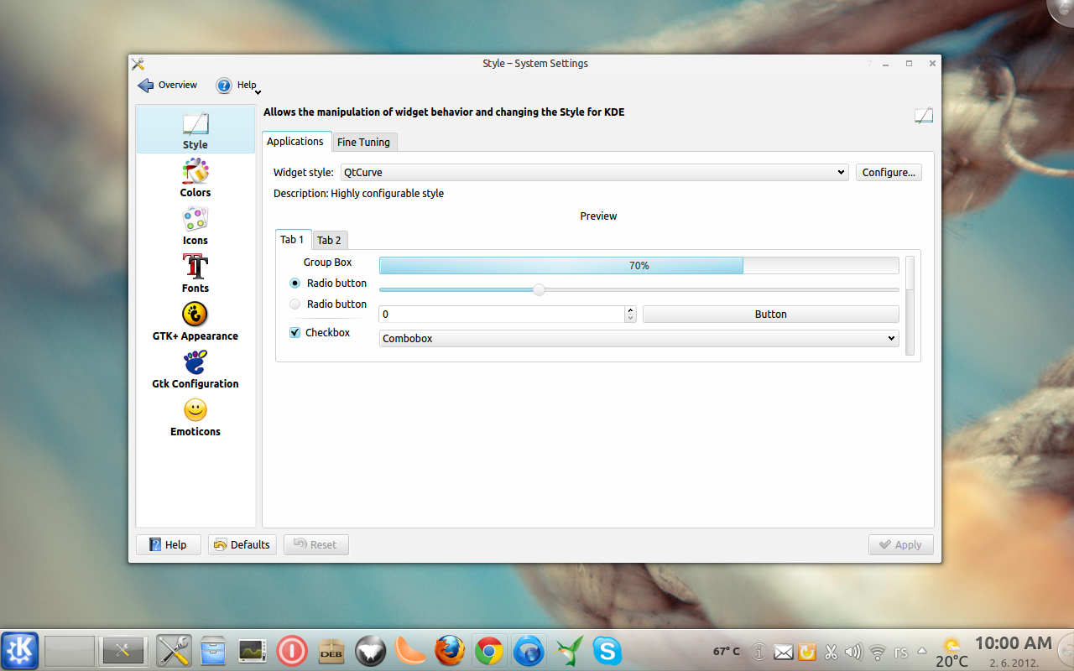The height and width of the screenshot is (671, 1074).
Task: Click the Help button at bottom
Action: click(168, 544)
